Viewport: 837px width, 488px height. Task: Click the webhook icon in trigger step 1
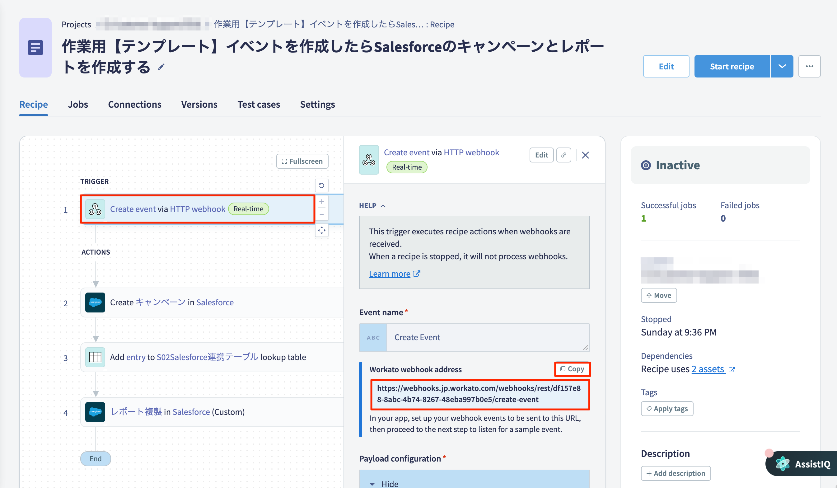[x=95, y=209]
